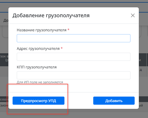Screen dimensions: 148x118
Task: Click the red asterisk beside Адрес грузополучателя
Action: pyautogui.click(x=62, y=48)
